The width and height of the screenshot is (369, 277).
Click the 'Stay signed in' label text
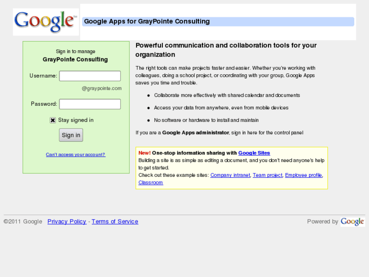coord(76,120)
